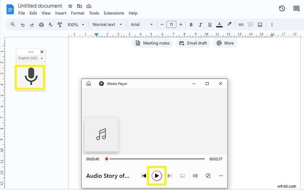Click the Audio Story of... track title
This screenshot has height=190, width=304.
tap(108, 176)
